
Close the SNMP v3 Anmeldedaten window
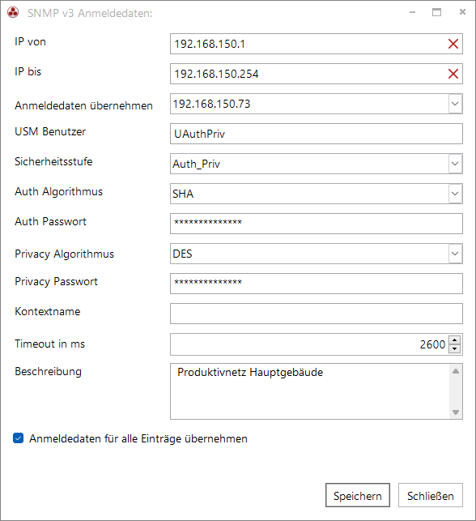(x=462, y=12)
